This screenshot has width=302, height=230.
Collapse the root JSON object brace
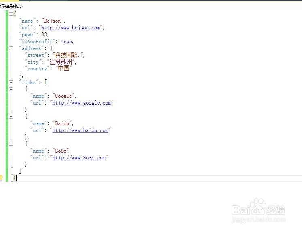click(x=11, y=14)
